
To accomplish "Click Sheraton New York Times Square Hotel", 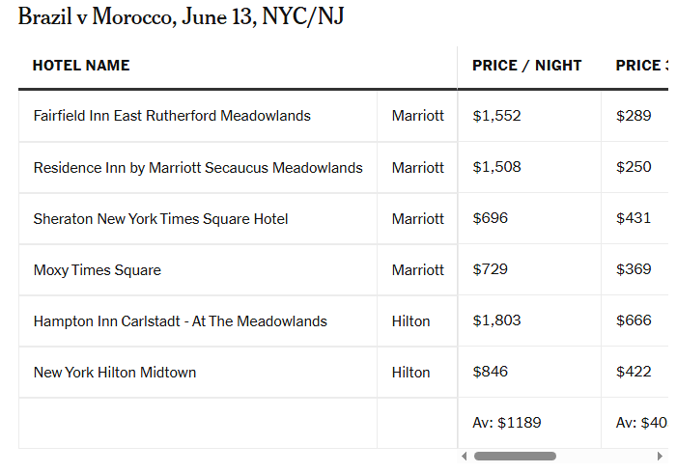I will pyautogui.click(x=160, y=219).
